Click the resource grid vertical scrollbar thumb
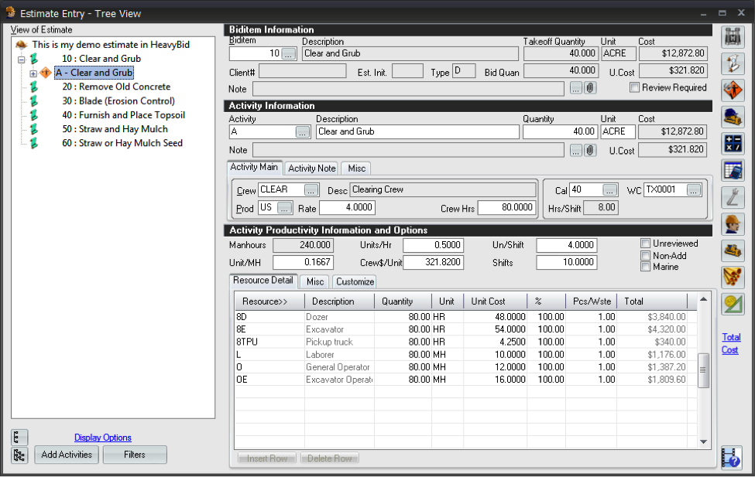This screenshot has height=477, width=755. pyautogui.click(x=703, y=370)
